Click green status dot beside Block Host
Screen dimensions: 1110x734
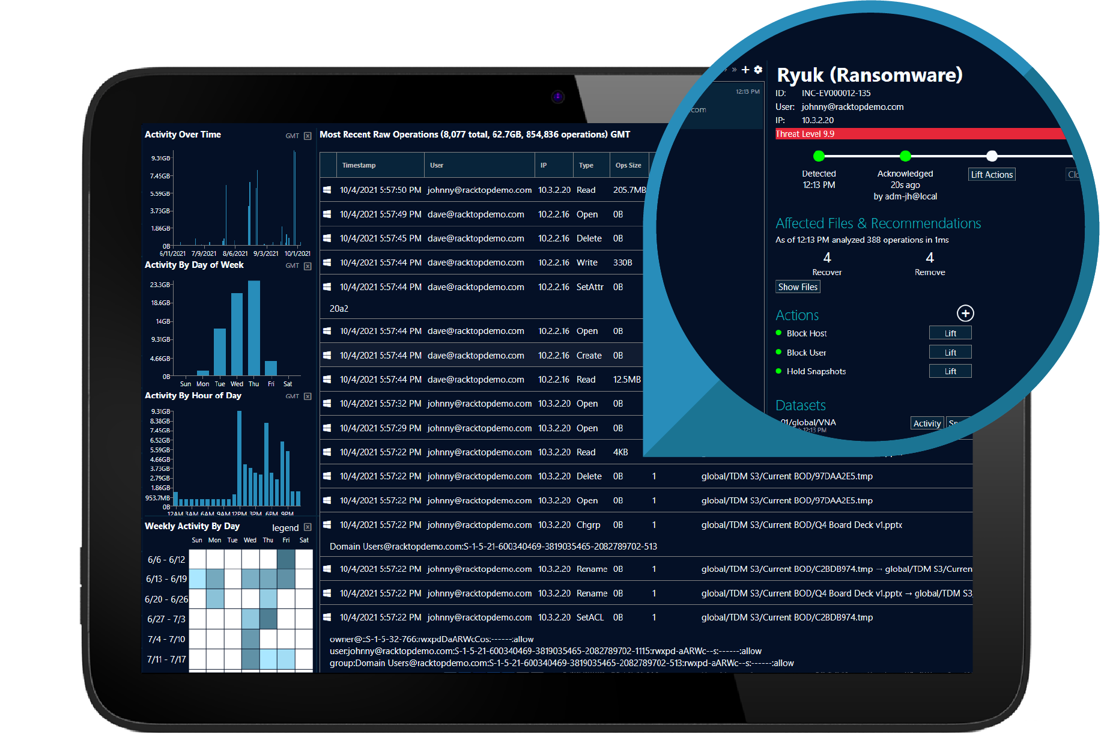779,333
